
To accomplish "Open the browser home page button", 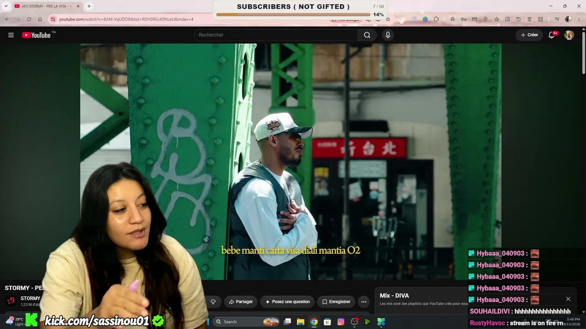I will pyautogui.click(x=40, y=19).
